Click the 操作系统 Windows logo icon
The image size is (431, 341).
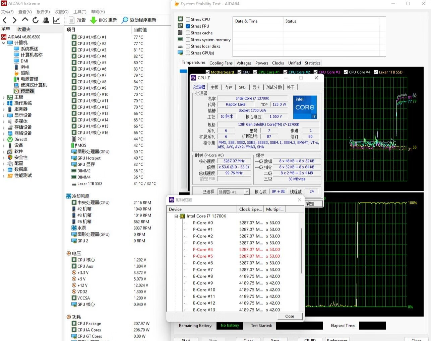coord(10,103)
